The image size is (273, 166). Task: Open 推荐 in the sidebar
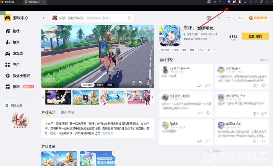(13, 31)
